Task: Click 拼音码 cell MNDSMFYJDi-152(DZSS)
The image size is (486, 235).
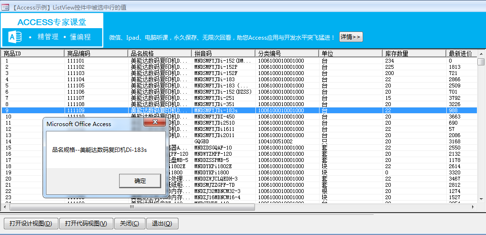Action: pyautogui.click(x=223, y=92)
